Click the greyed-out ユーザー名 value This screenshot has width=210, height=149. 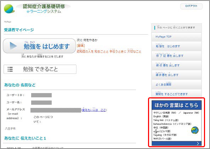pyautogui.click(x=41, y=103)
